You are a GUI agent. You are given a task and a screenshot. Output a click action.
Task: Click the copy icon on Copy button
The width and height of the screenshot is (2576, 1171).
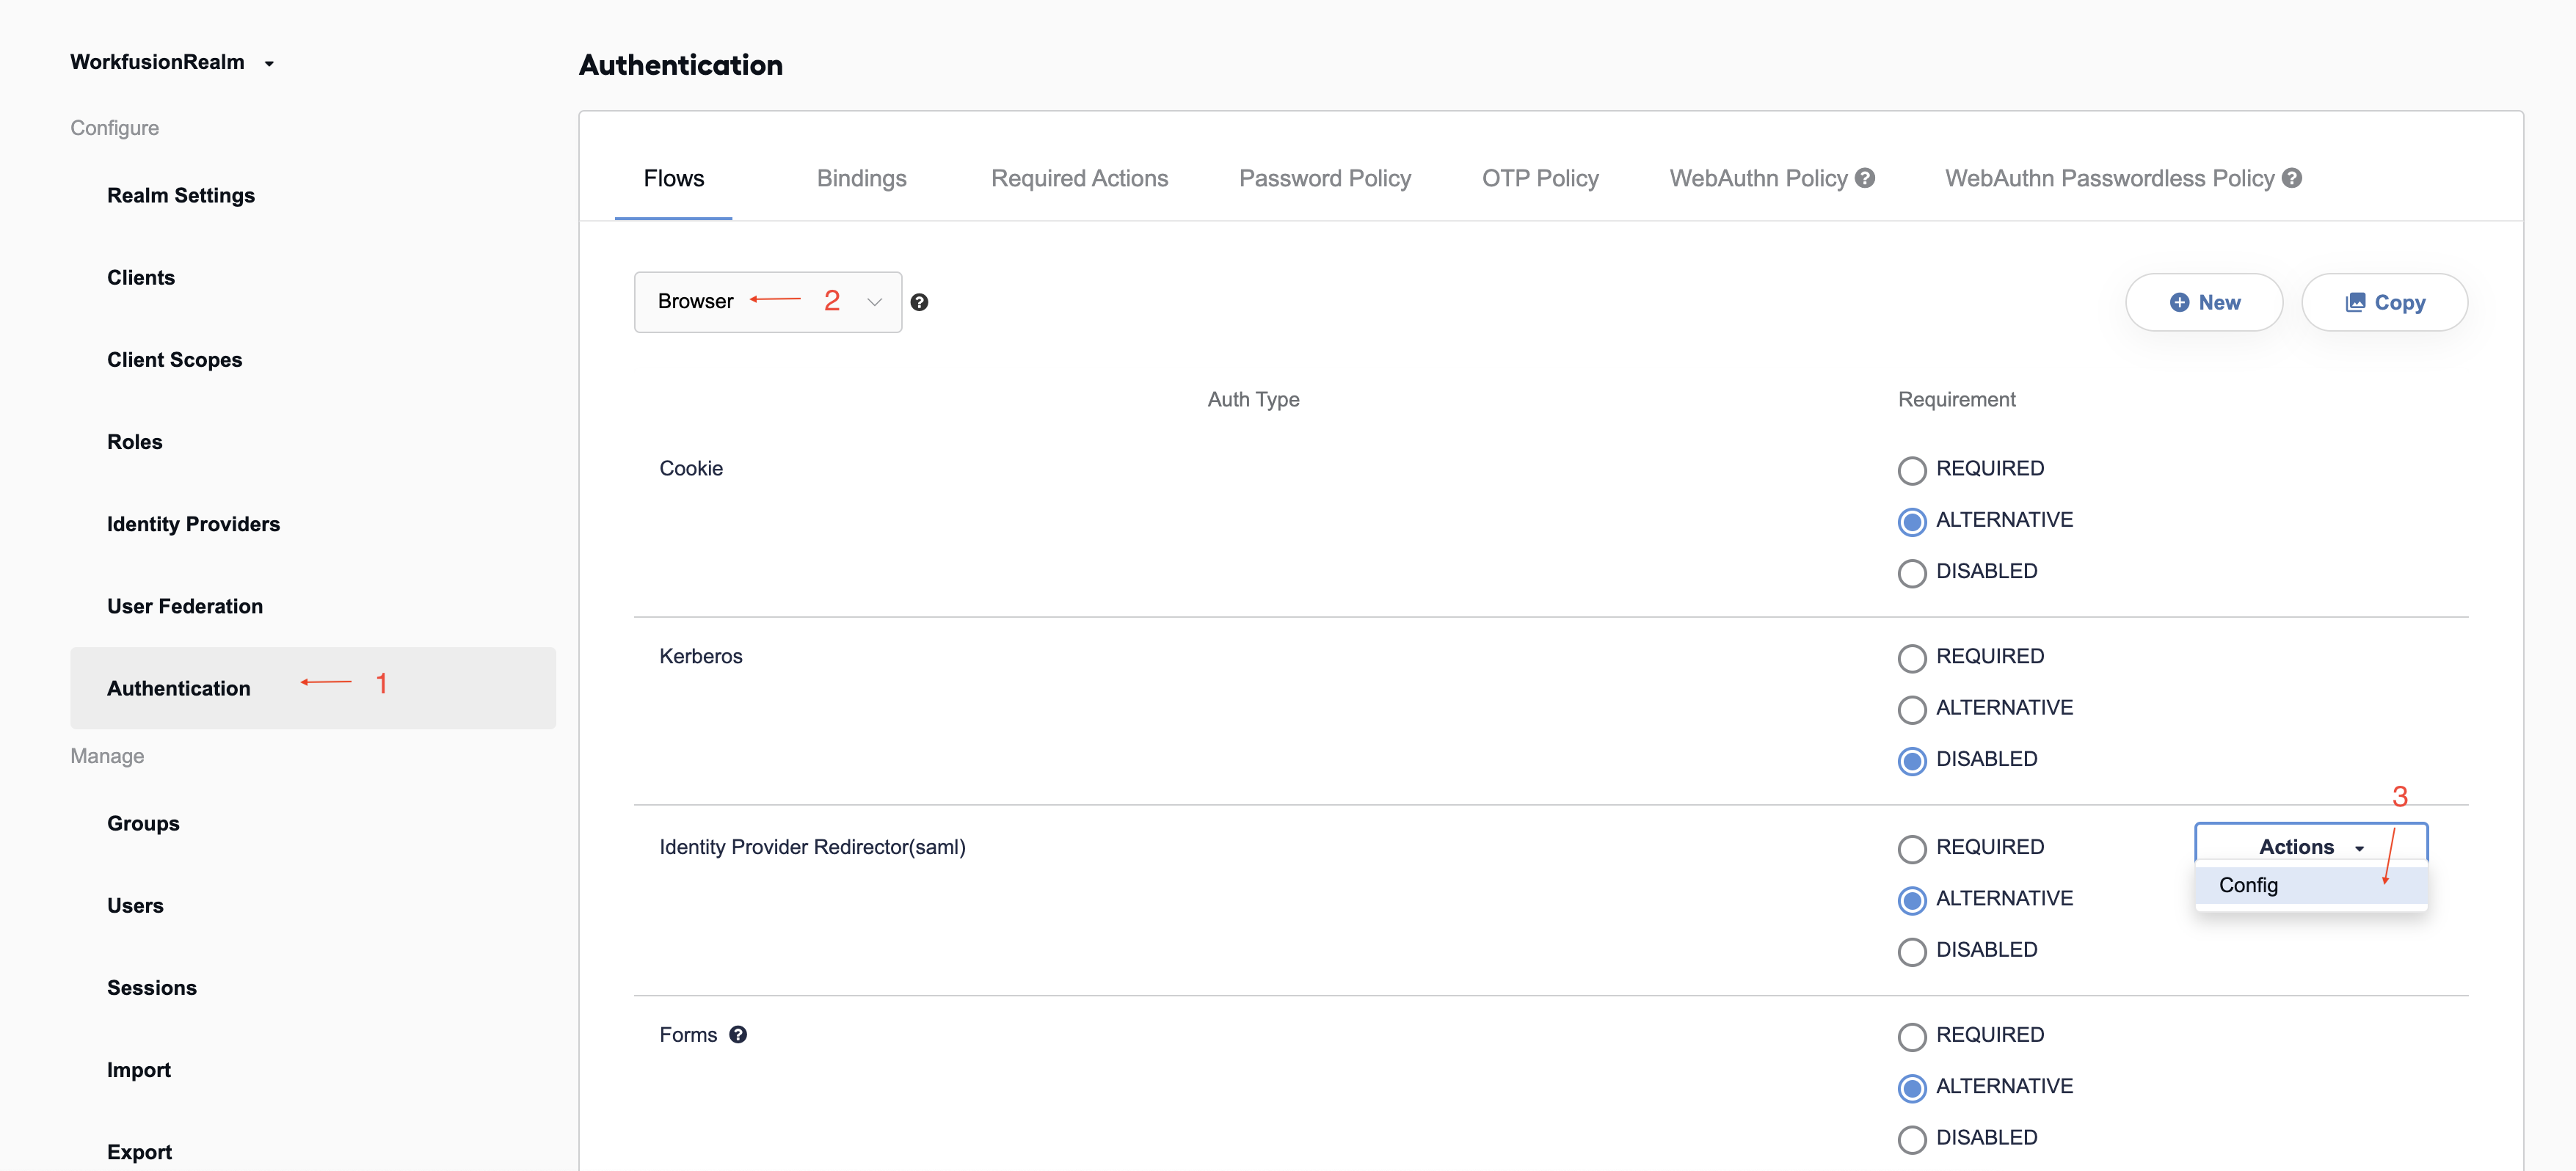2355,302
